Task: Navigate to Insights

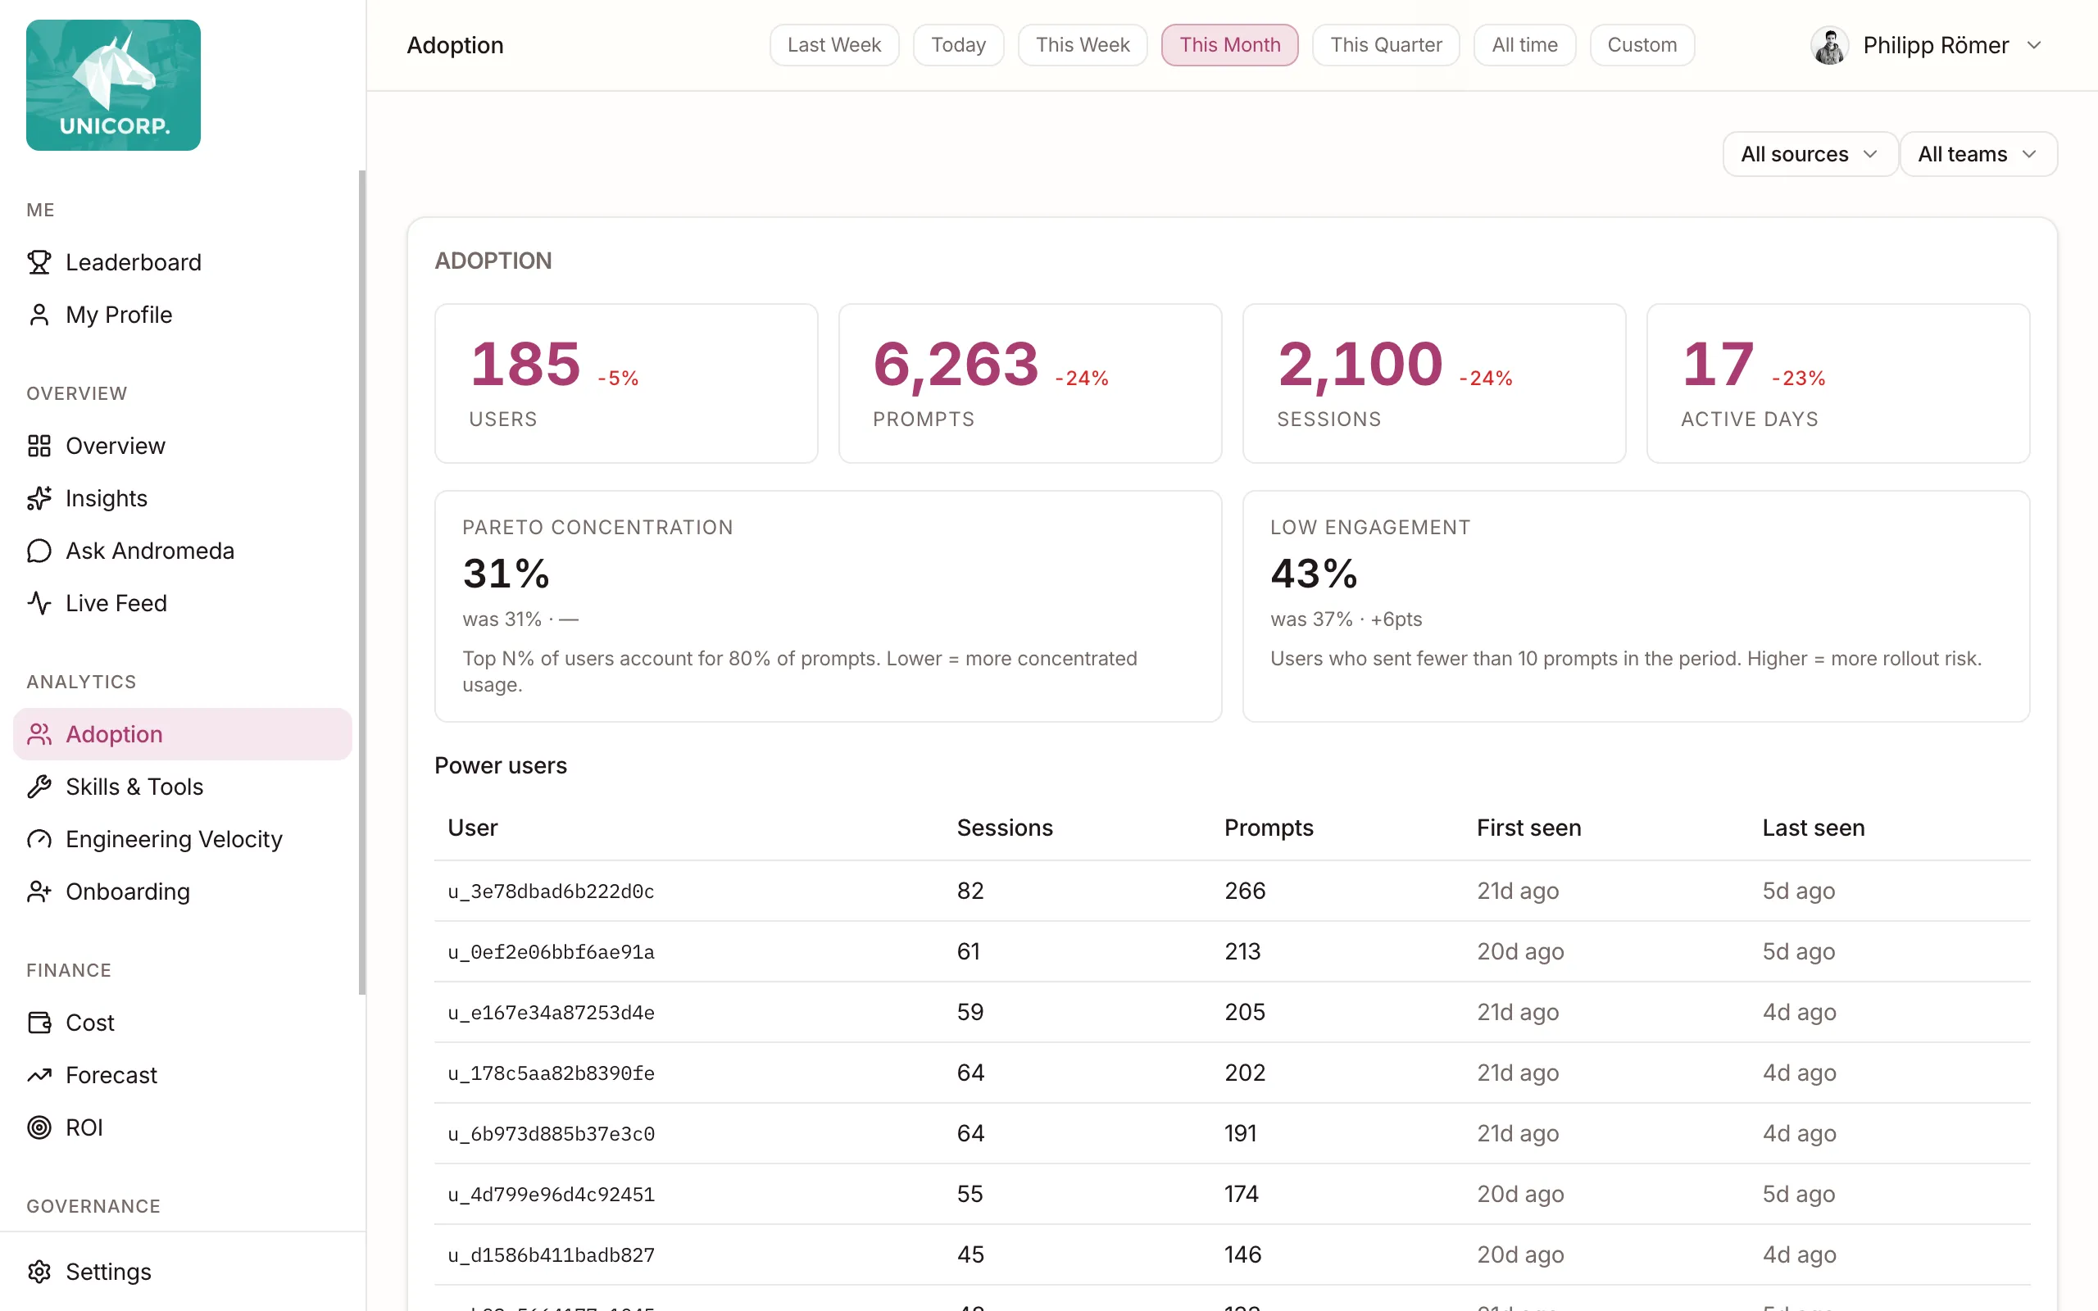Action: [182, 498]
